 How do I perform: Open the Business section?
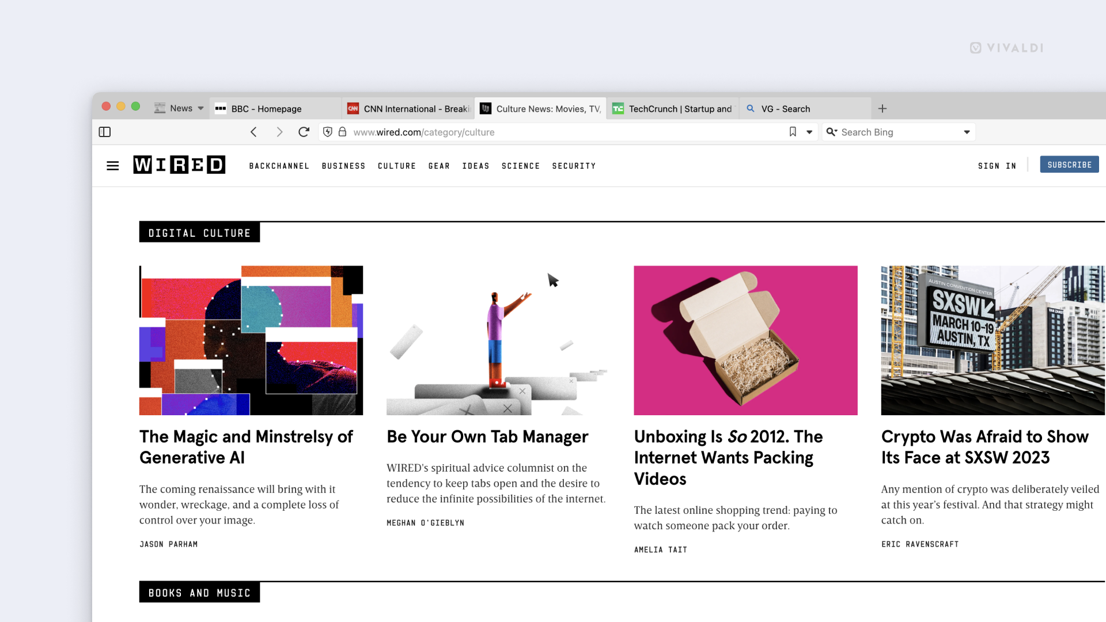(x=344, y=166)
